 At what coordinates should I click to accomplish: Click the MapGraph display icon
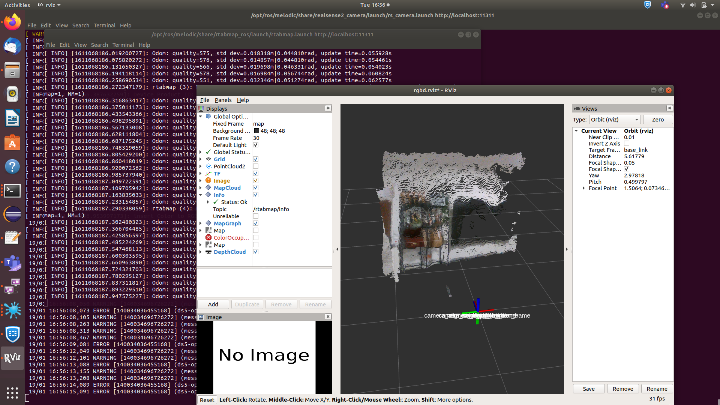click(x=208, y=223)
